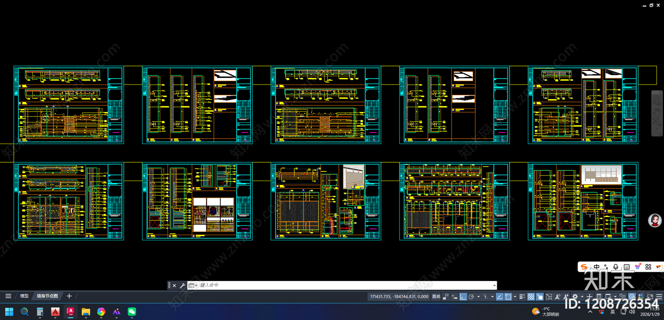The height and width of the screenshot is (320, 664).
Task: Open the customization menu in status bar
Action: 659,297
